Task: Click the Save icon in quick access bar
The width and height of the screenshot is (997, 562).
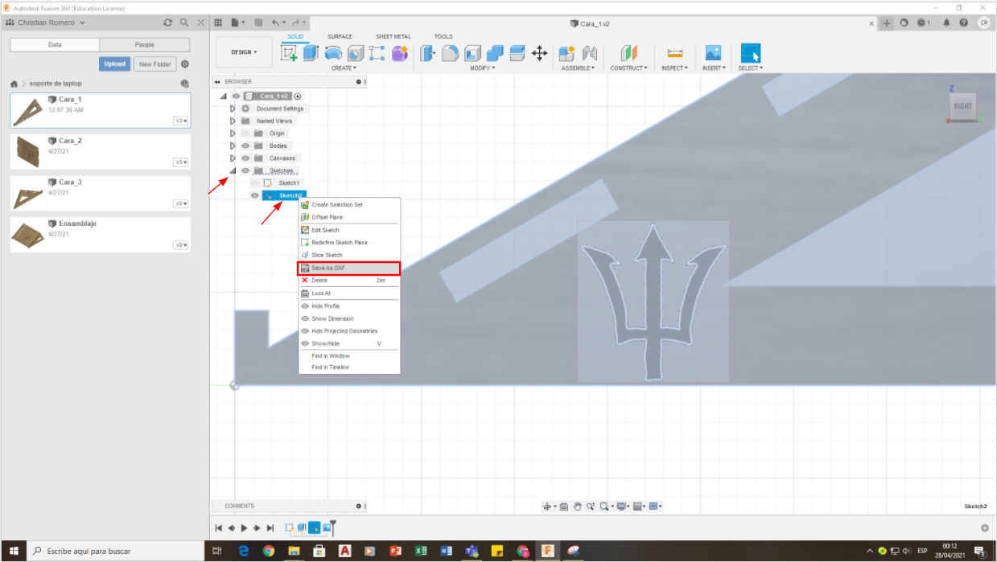Action: tap(259, 23)
